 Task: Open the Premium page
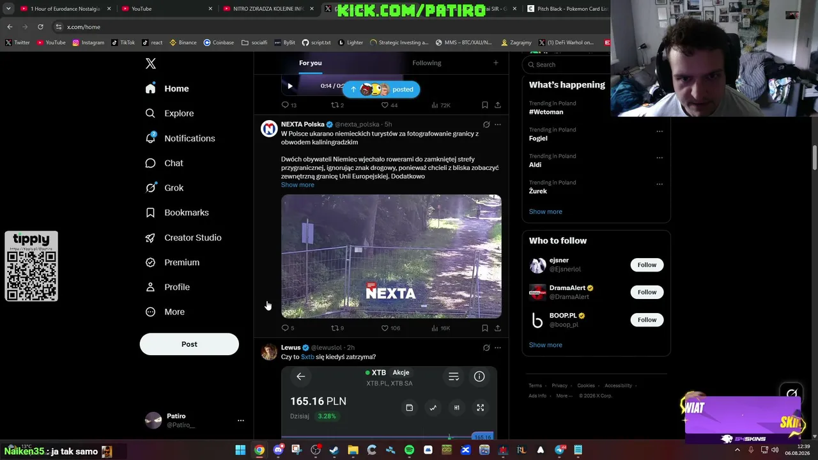172,262
